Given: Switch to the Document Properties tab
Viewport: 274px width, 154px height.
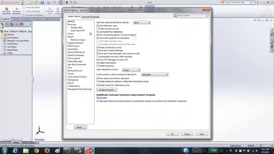Looking at the screenshot, I should tap(90, 17).
